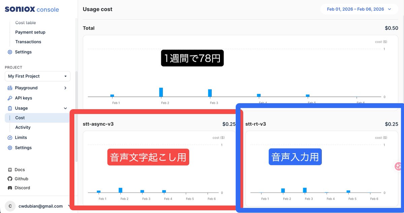Open the My First Project dropdown
The height and width of the screenshot is (213, 404).
click(37, 76)
